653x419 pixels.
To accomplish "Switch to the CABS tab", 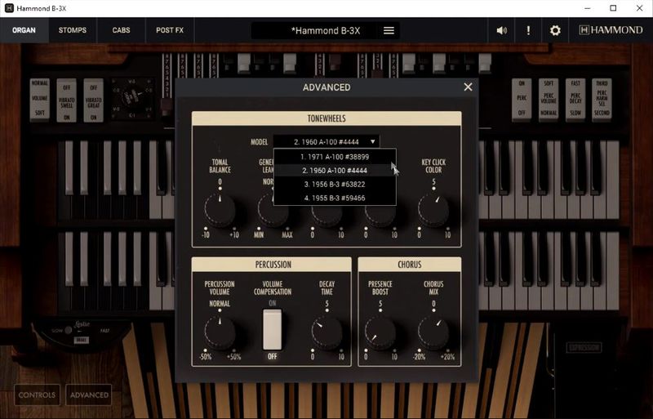I will pos(121,30).
